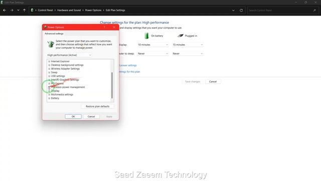Image resolution: width=321 pixels, height=181 pixels.
Task: Click the Control Panel breadcrumb
Action: pyautogui.click(x=45, y=10)
